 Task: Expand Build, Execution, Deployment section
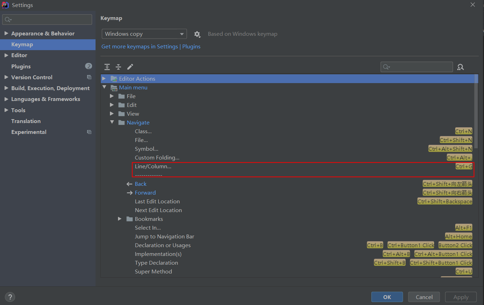pyautogui.click(x=6, y=88)
